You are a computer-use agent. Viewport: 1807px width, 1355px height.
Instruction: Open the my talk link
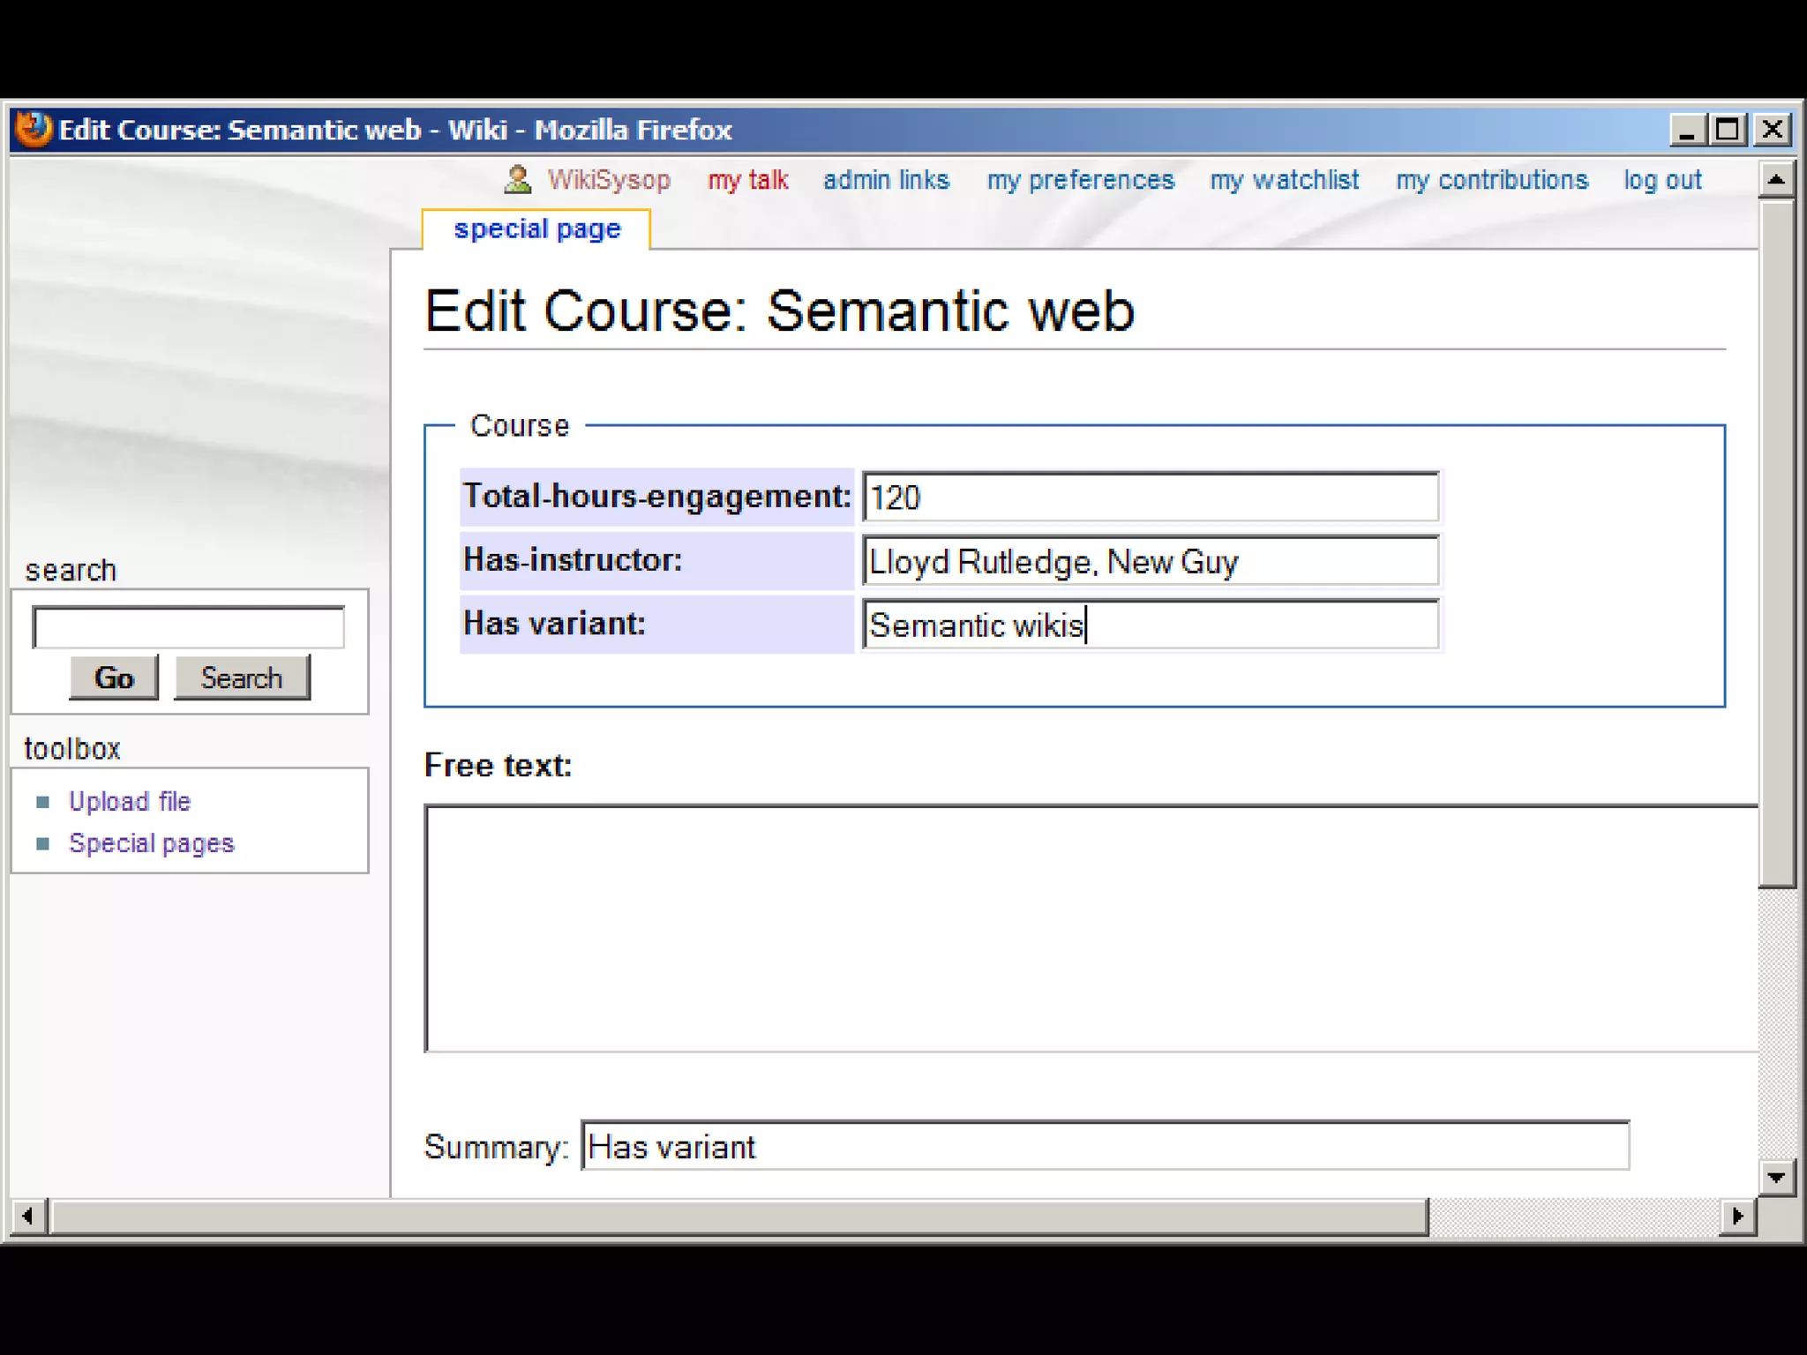747,180
